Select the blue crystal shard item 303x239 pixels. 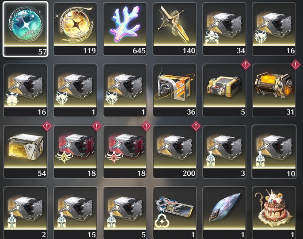click(x=224, y=212)
